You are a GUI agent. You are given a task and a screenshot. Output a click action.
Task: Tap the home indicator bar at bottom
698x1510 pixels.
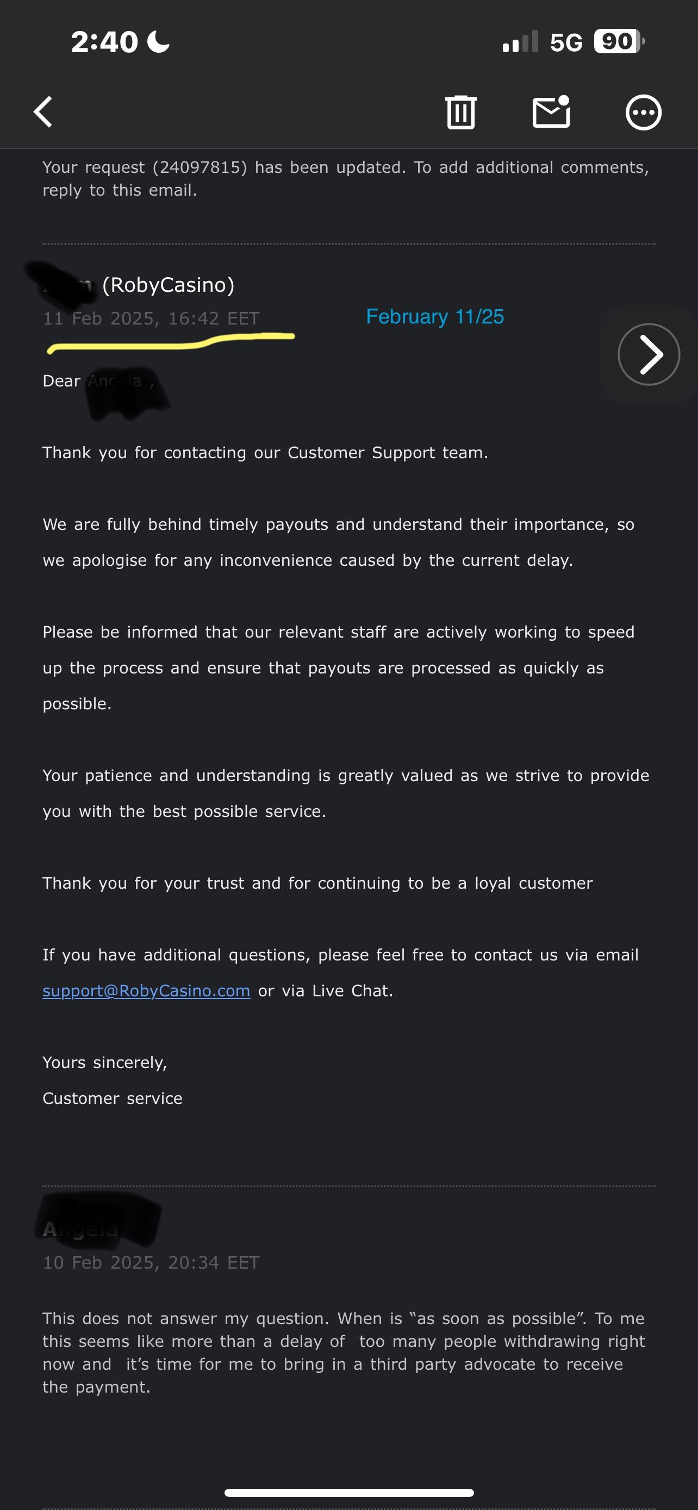pos(348,1493)
